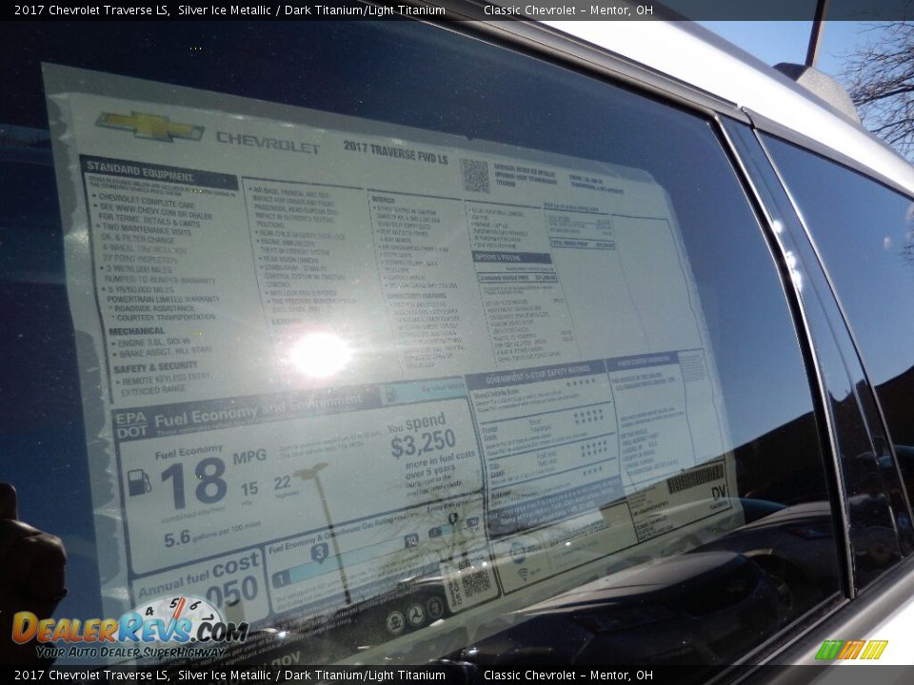
Task: Click Classic Chevrolet - Mentor, OH text at top
Action: [x=567, y=10]
